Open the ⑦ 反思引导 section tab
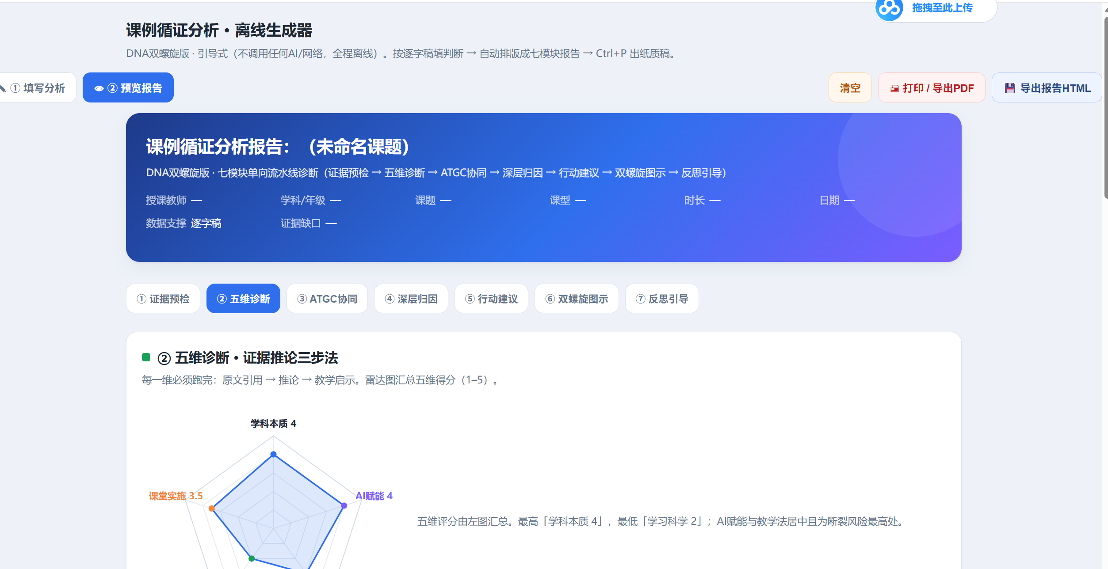1108x569 pixels. pyautogui.click(x=662, y=299)
